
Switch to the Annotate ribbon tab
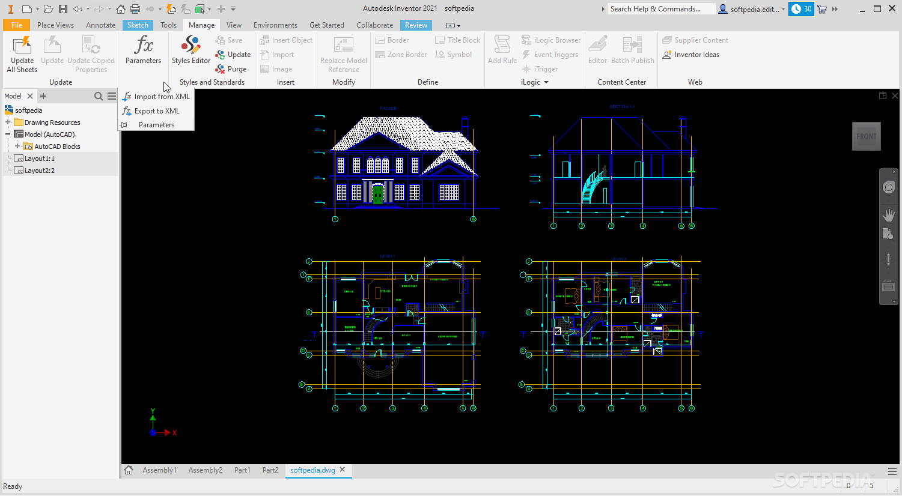coord(100,25)
